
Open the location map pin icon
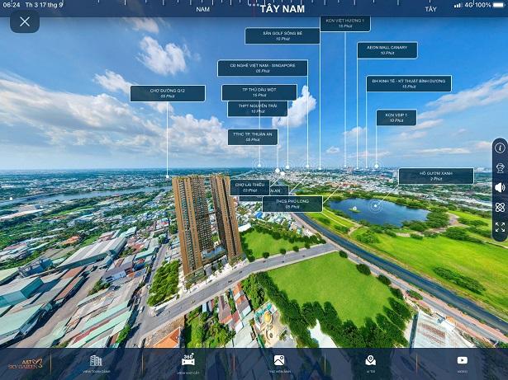point(370,363)
